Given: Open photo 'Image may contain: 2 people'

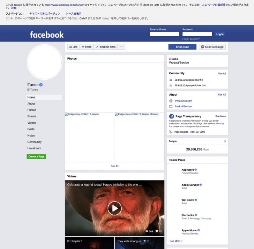Looking at the screenshot, I should (90, 137).
